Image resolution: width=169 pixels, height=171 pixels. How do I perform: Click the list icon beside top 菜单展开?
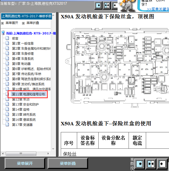(3, 23)
